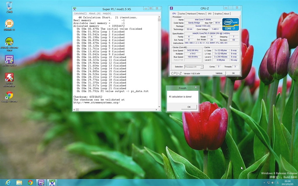Open the 3DMark 11 desktop shortcut
The height and width of the screenshot is (186, 298).
click(9, 24)
